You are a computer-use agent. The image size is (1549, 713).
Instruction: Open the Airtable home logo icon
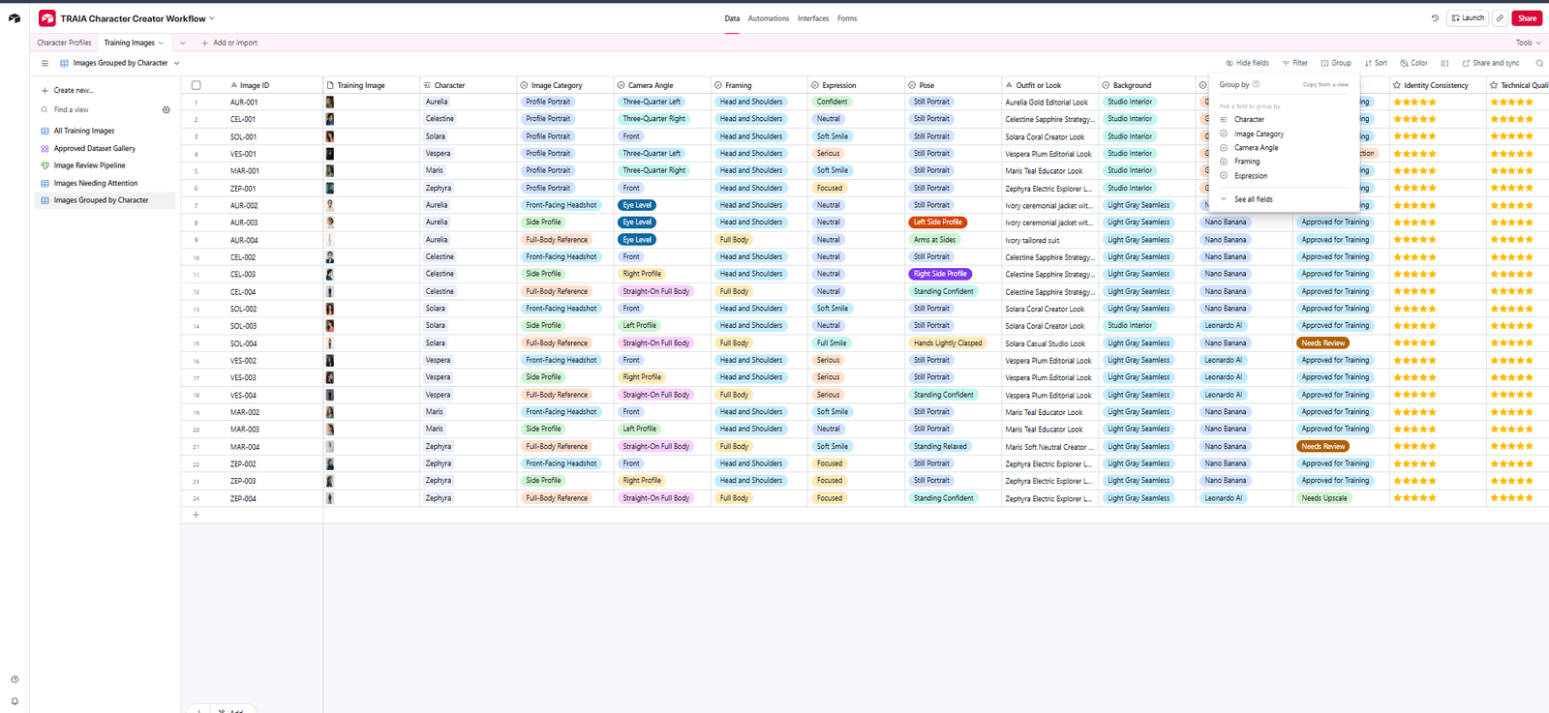[x=15, y=17]
